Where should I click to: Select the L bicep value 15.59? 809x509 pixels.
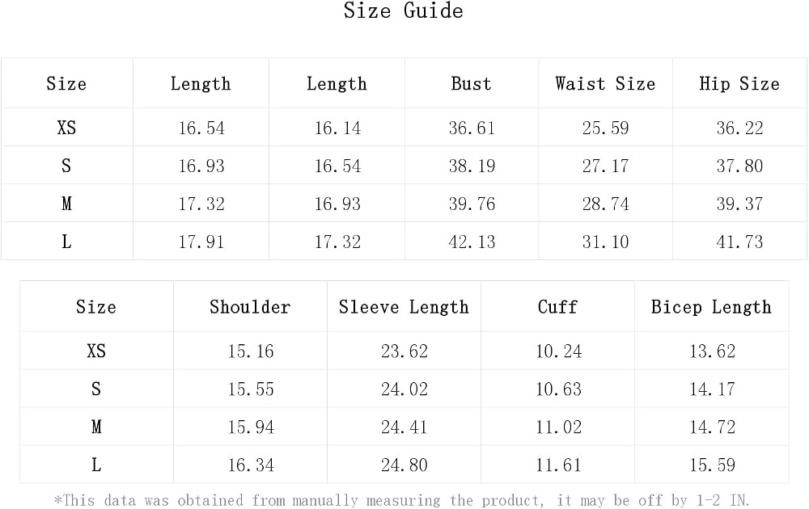pyautogui.click(x=712, y=465)
